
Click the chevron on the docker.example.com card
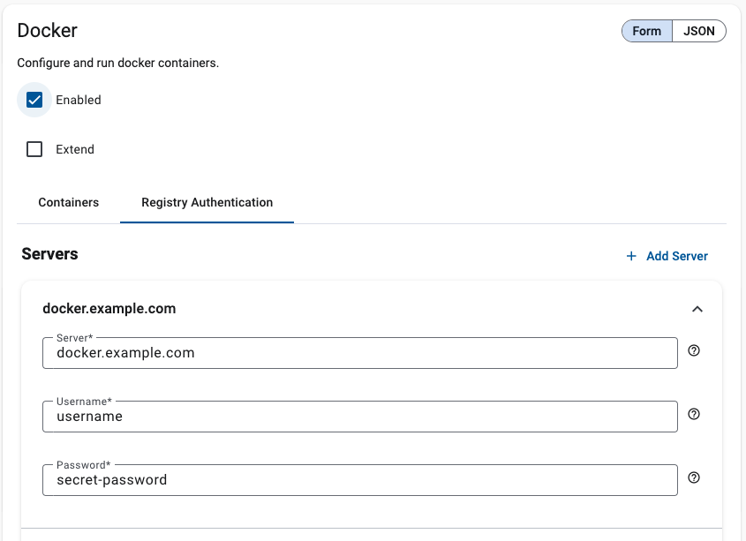point(697,309)
